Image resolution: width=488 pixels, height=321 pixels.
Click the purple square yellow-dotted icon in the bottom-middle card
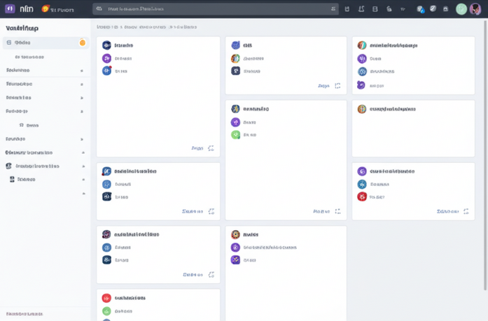(235, 259)
